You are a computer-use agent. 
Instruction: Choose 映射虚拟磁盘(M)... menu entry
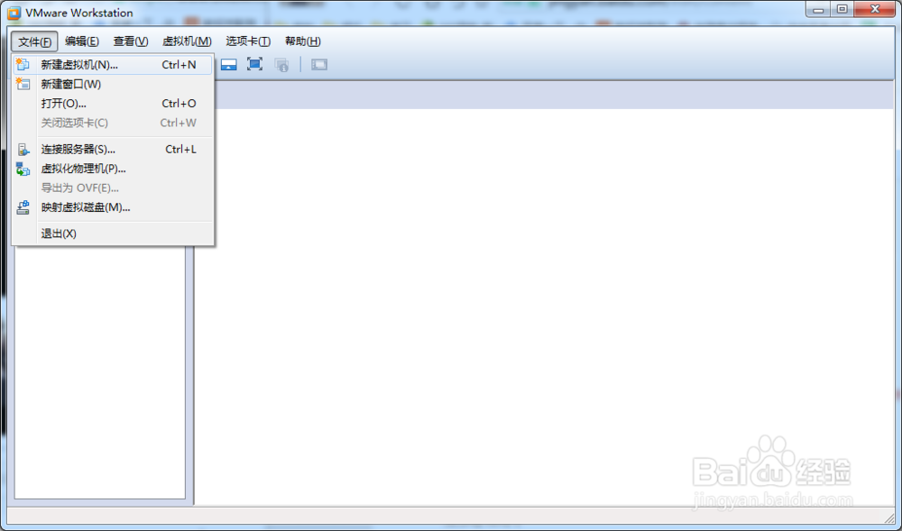click(x=113, y=207)
